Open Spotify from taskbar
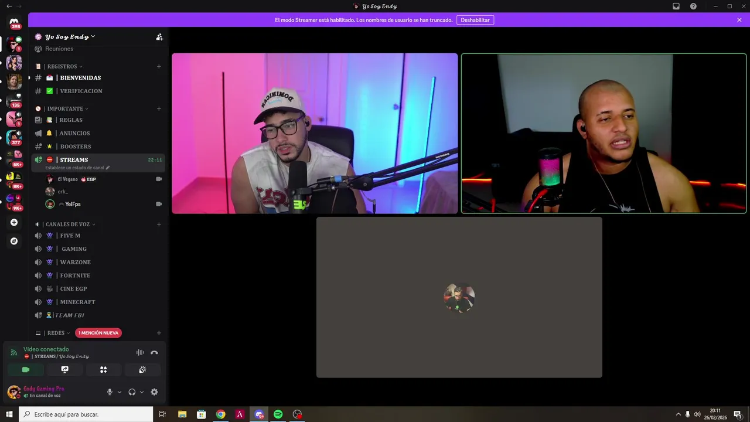 (278, 414)
